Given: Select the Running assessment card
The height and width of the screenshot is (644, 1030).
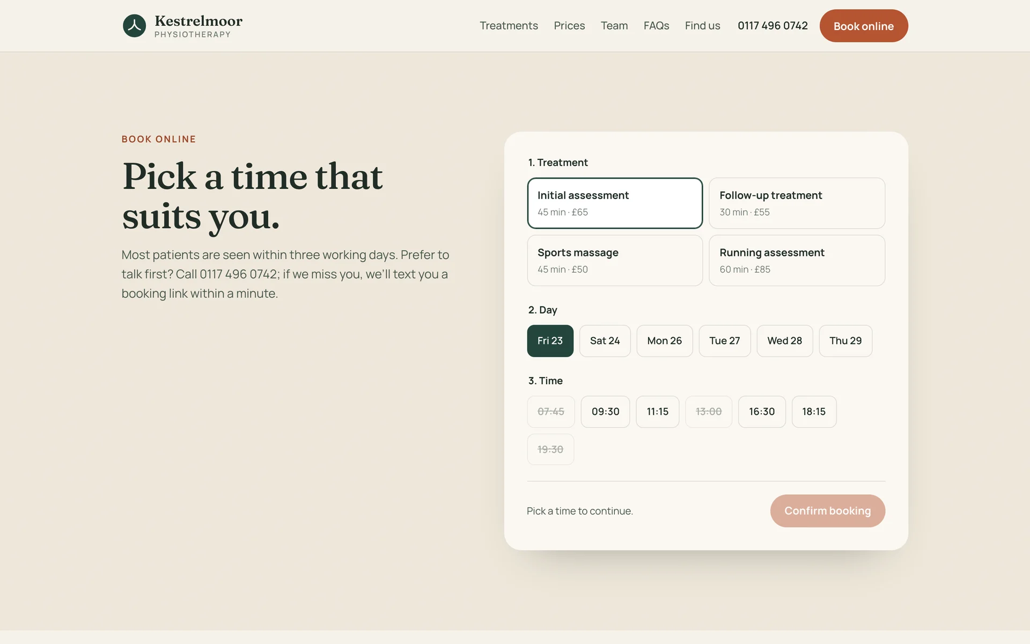Looking at the screenshot, I should click(797, 260).
